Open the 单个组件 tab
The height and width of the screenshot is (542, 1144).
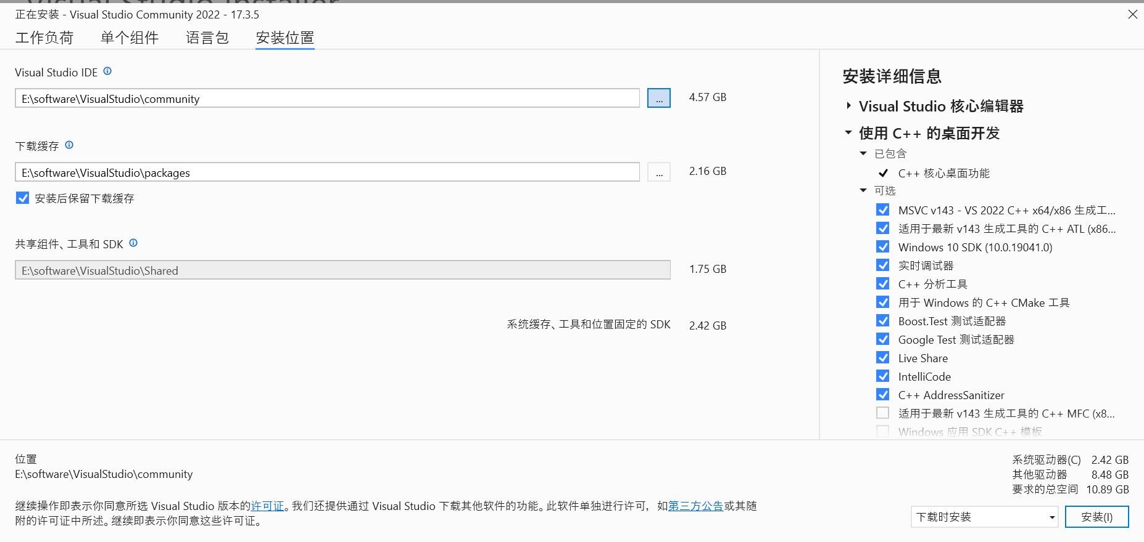130,38
